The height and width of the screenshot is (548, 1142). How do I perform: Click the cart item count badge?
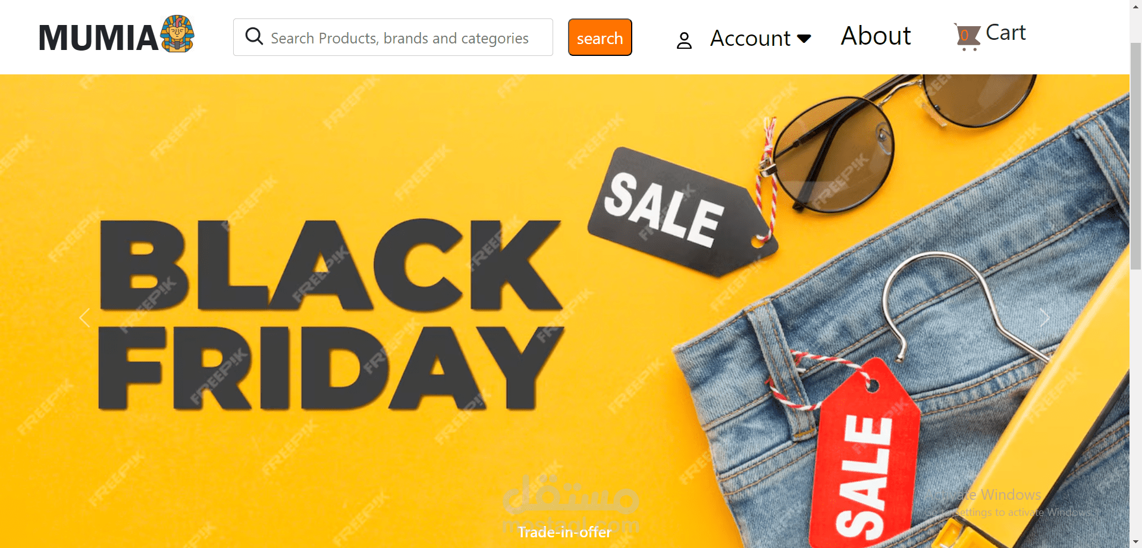964,35
